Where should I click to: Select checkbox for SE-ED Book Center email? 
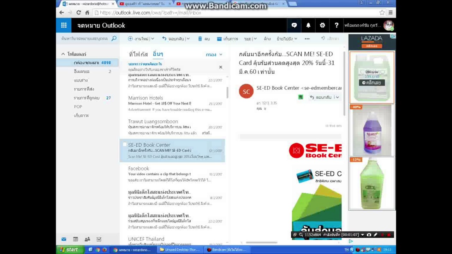[124, 145]
